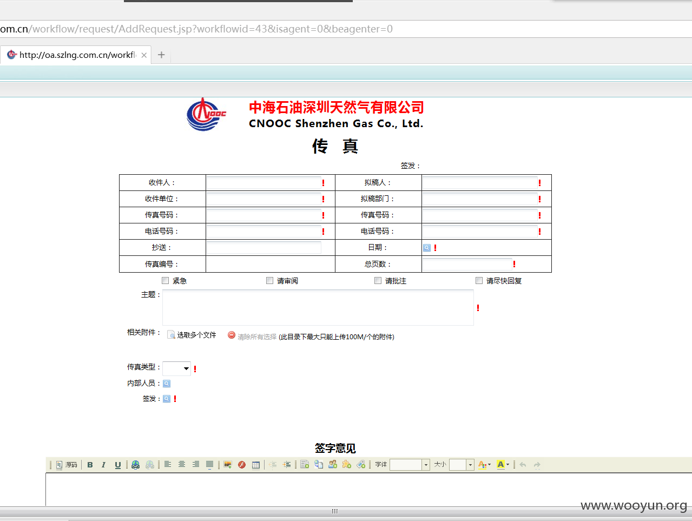This screenshot has height=521, width=692.
Task: Click the undo arrow in editor
Action: [523, 465]
